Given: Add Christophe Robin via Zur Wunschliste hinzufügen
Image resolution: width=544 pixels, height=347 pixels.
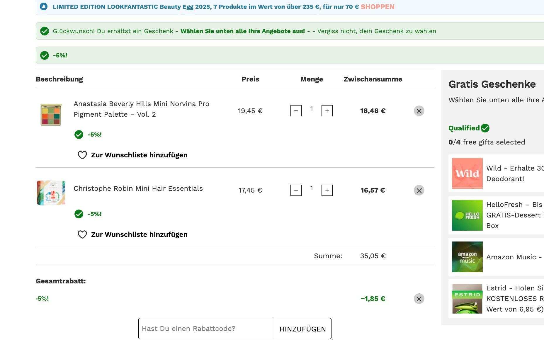Looking at the screenshot, I should 139,234.
